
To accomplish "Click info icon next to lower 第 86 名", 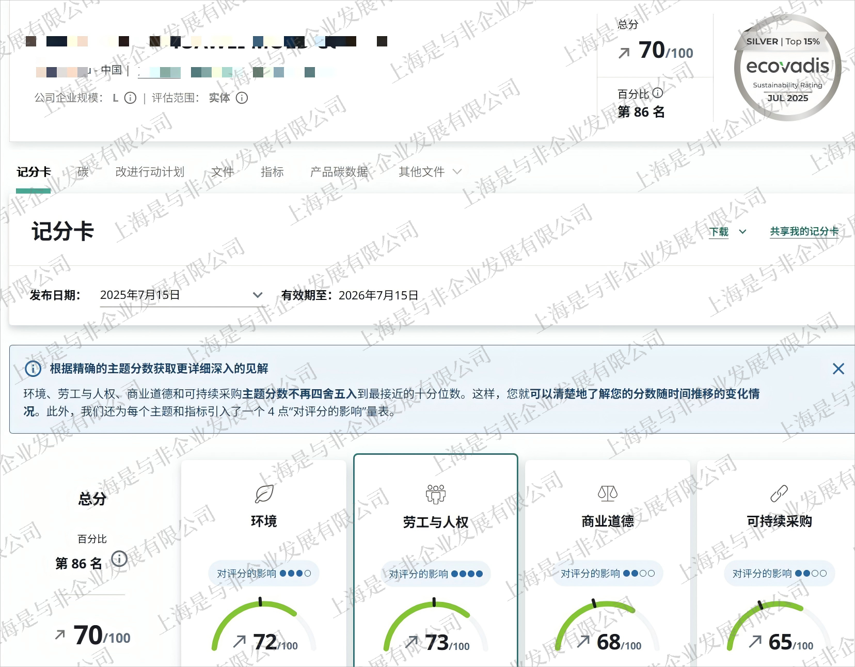I will [119, 559].
